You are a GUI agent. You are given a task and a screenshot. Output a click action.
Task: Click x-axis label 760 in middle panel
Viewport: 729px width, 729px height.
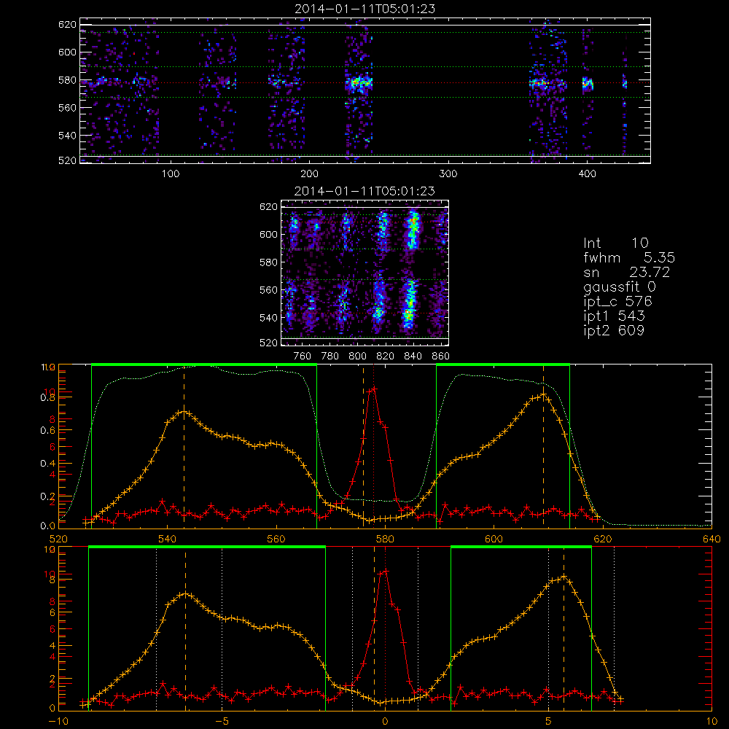303,356
